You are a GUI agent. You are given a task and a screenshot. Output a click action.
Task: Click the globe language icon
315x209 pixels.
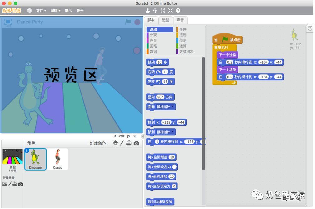tap(29, 10)
